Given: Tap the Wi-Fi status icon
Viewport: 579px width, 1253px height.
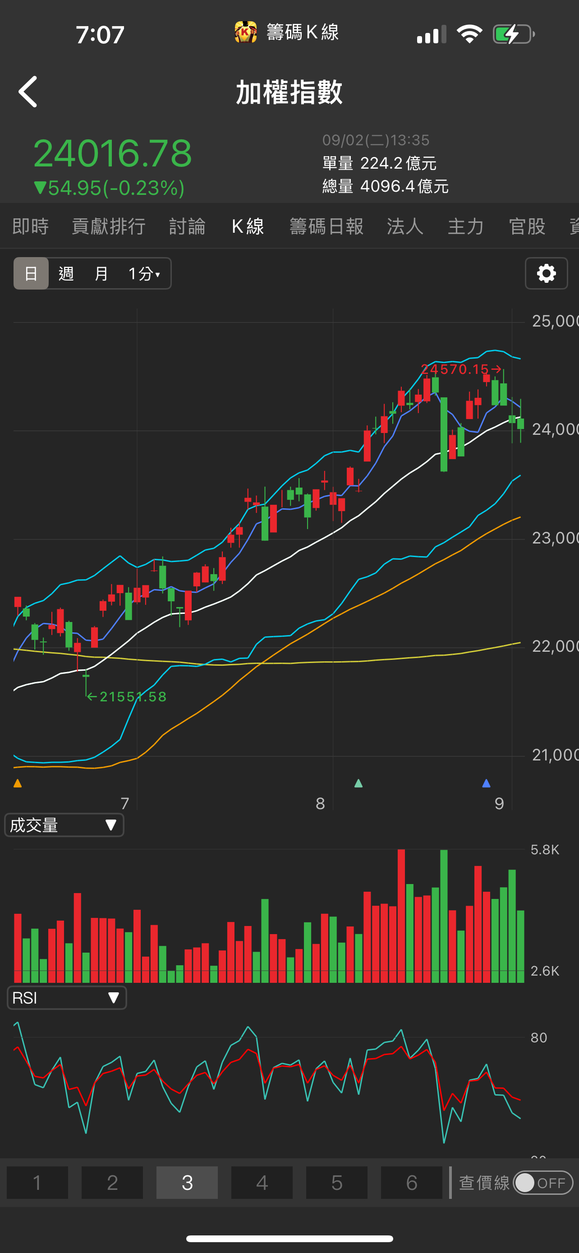Looking at the screenshot, I should coord(469,34).
